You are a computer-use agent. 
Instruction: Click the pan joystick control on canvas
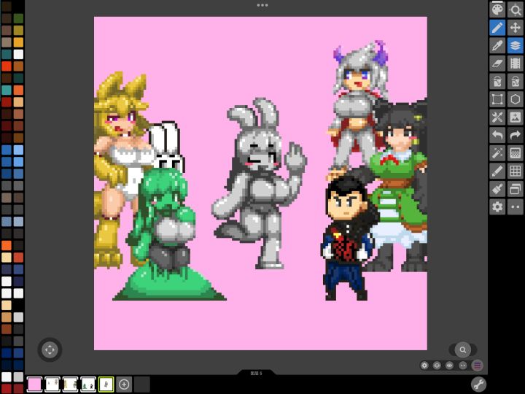[x=50, y=349]
